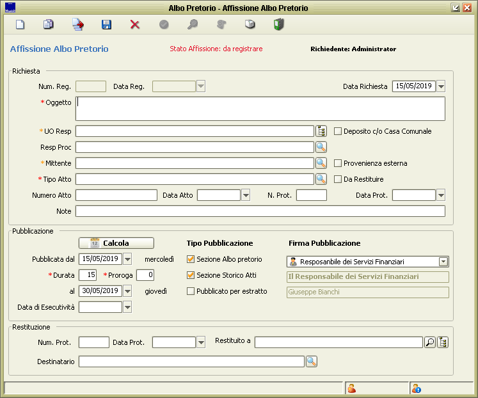Click the lookup icon beside Tipo Atto
The height and width of the screenshot is (398, 478).
[321, 179]
